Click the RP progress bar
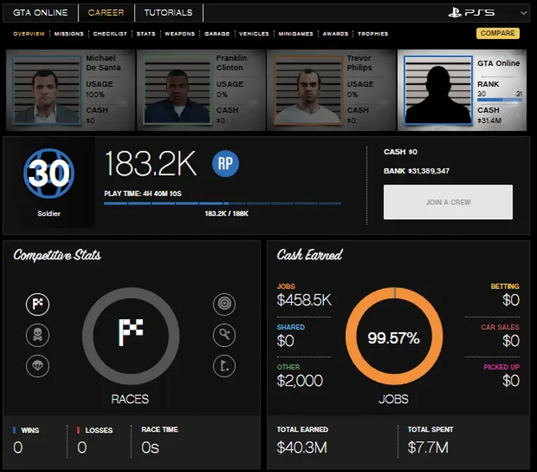Image resolution: width=537 pixels, height=472 pixels. pos(222,204)
